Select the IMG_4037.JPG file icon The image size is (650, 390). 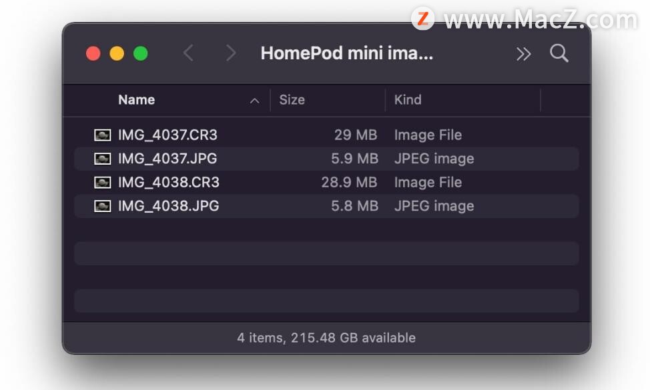click(102, 159)
